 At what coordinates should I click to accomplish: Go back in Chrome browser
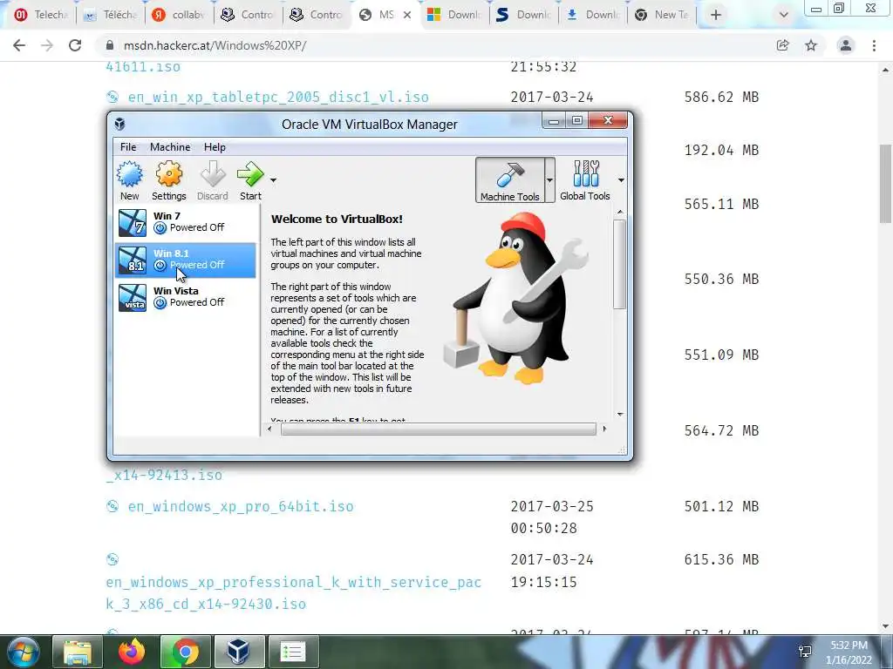tap(19, 45)
